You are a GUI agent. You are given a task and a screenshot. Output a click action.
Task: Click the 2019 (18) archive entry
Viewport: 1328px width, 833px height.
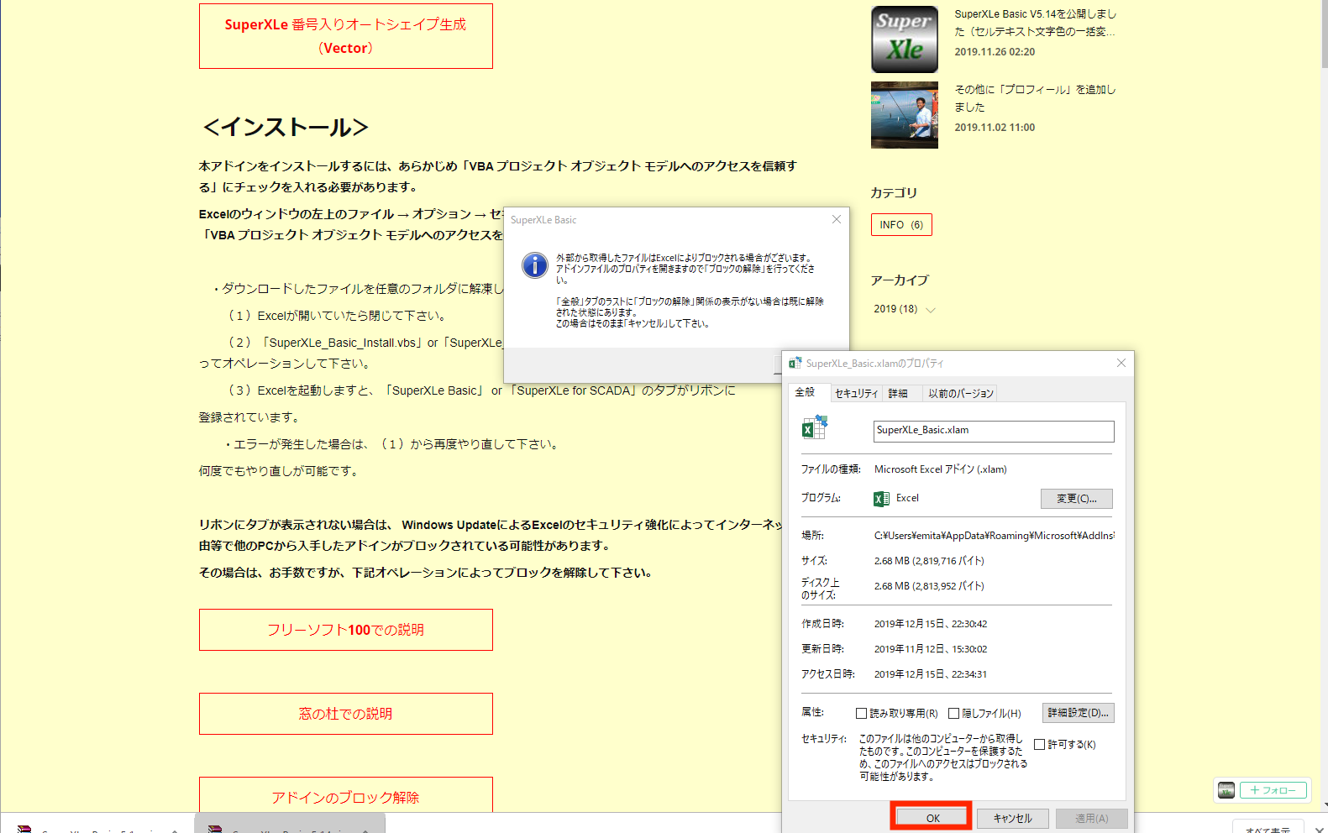pos(895,309)
